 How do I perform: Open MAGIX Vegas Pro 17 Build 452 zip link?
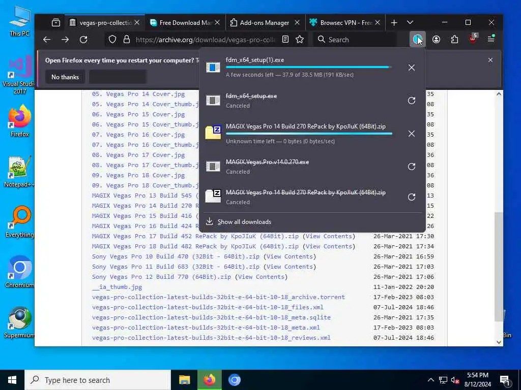click(x=195, y=236)
